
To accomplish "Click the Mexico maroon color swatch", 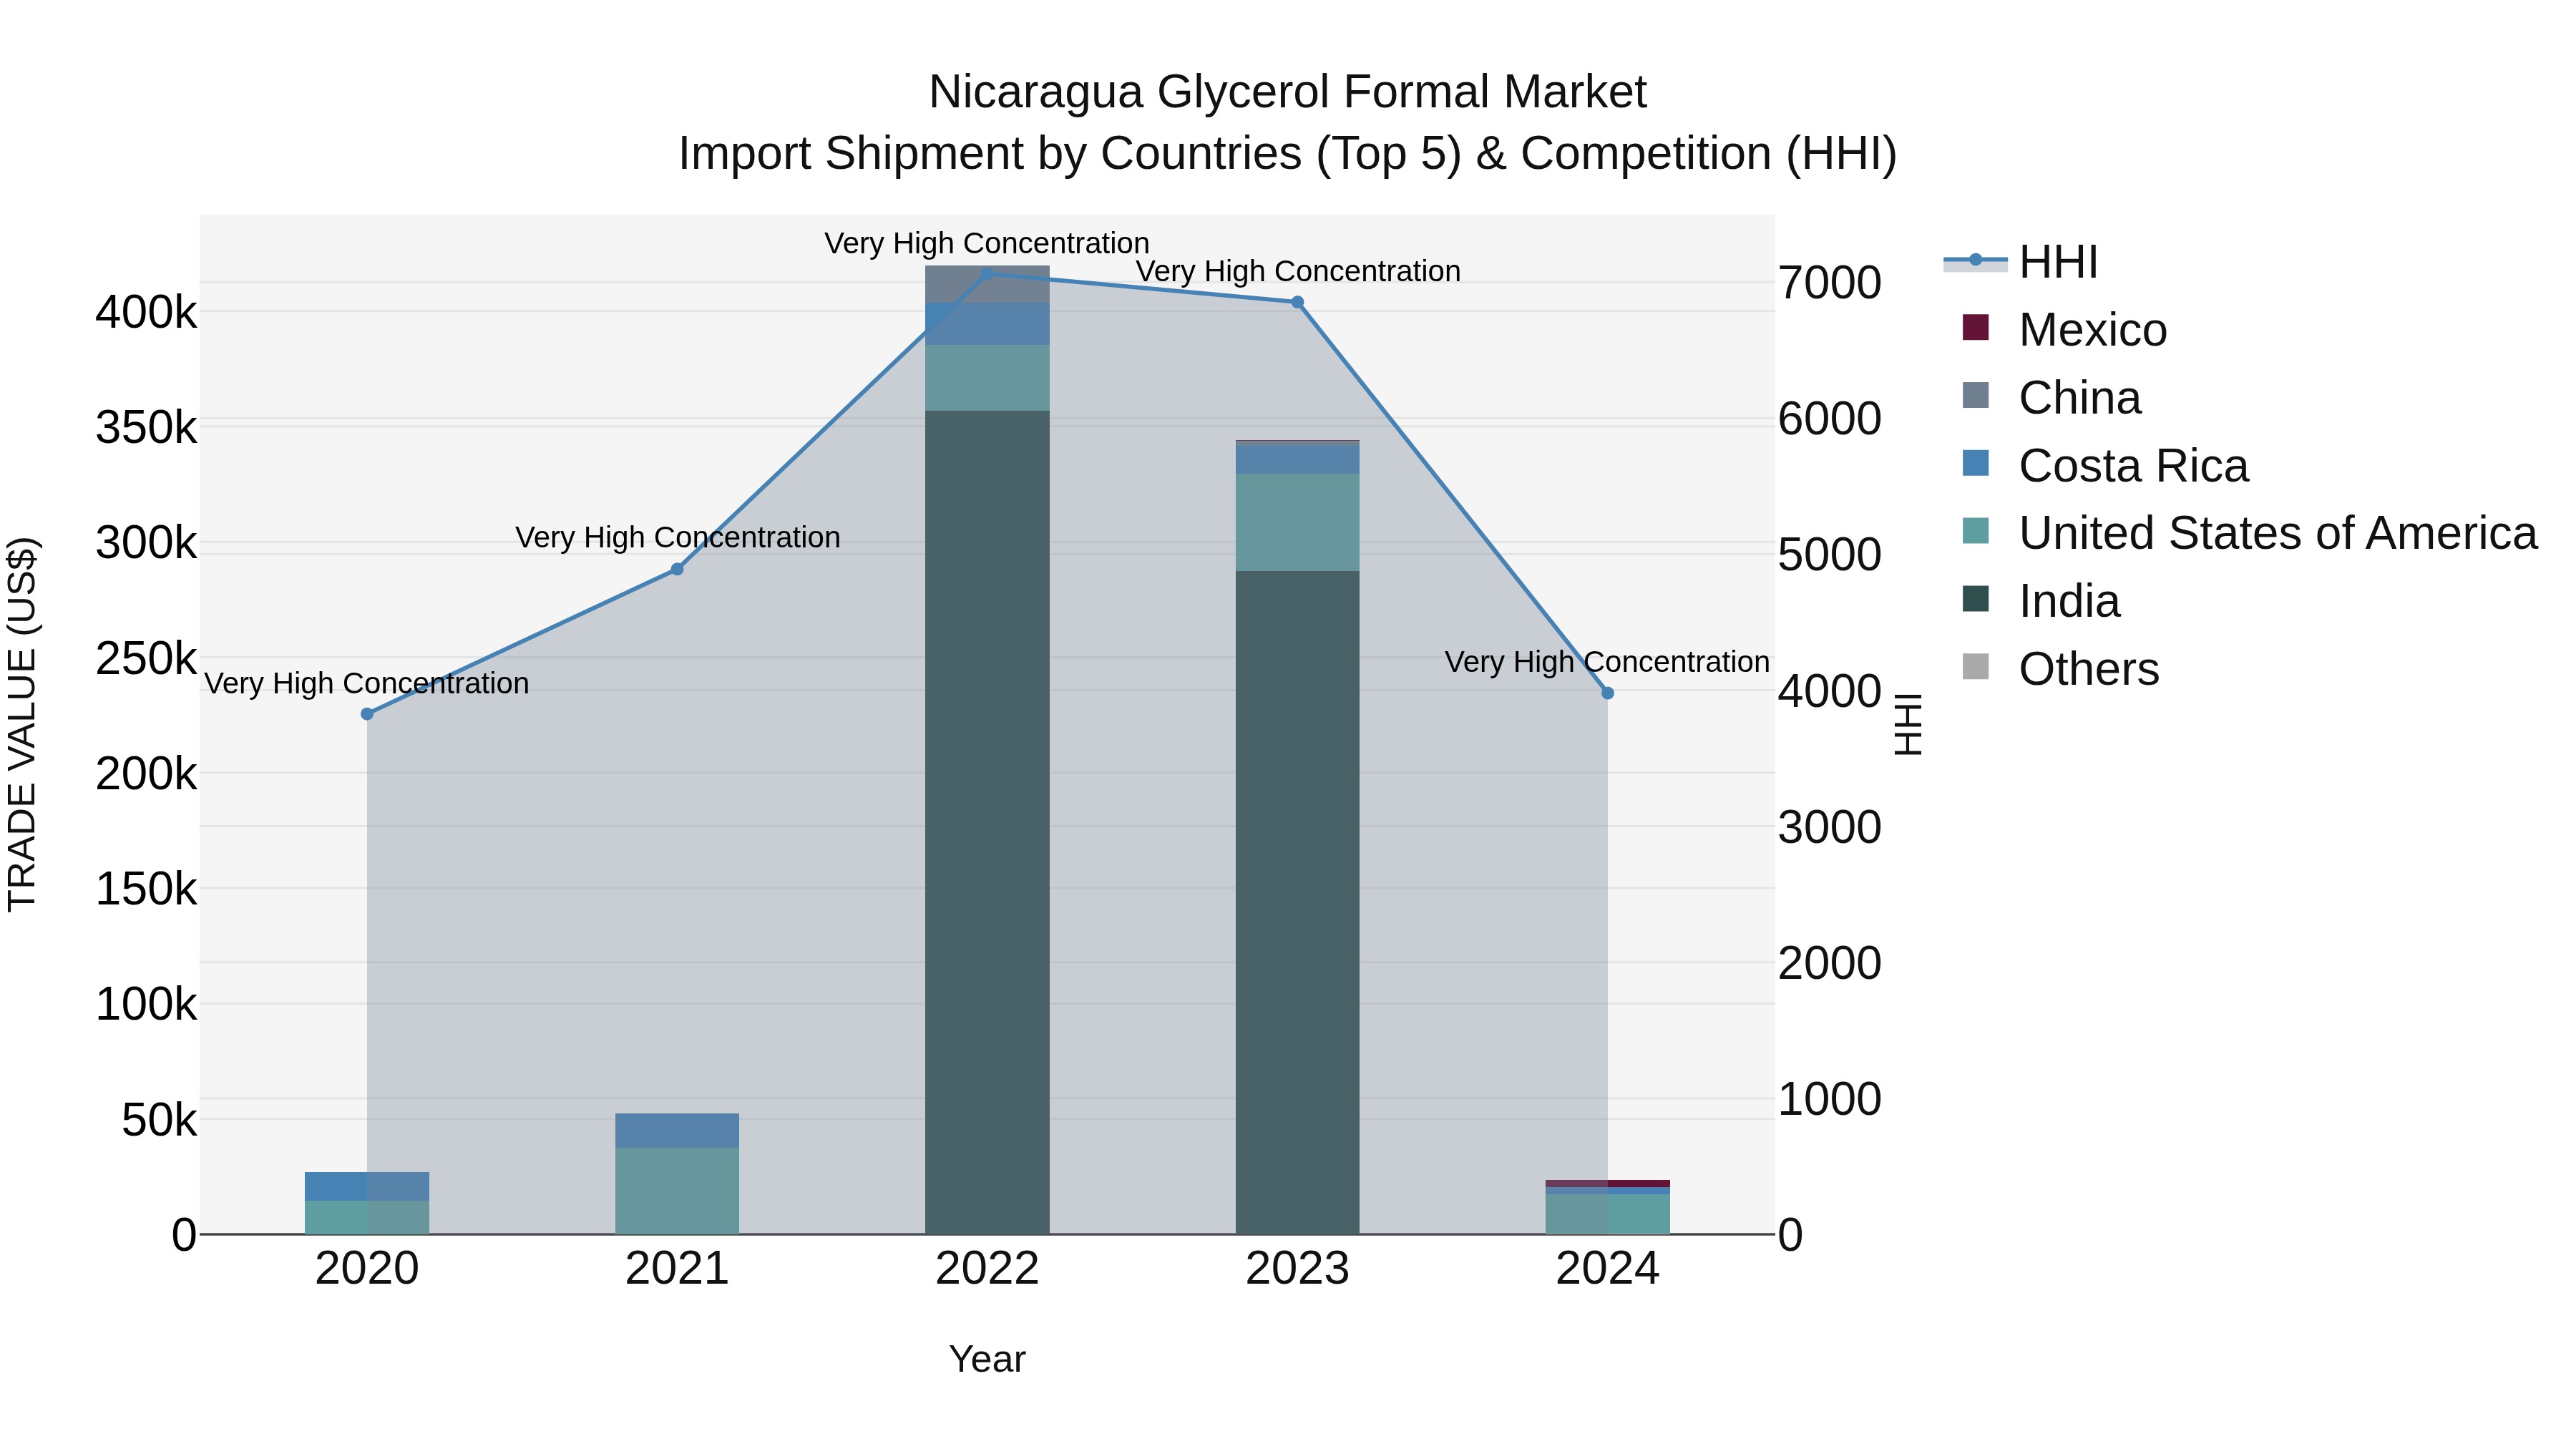I will click(1975, 327).
